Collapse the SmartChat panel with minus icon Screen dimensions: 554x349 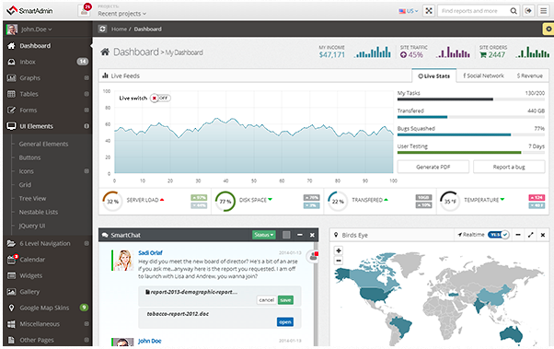coord(300,235)
